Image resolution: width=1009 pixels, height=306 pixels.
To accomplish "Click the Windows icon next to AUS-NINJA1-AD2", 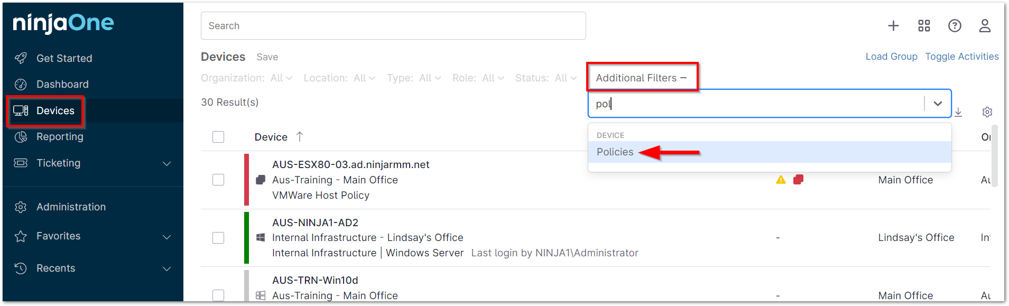I will 260,238.
